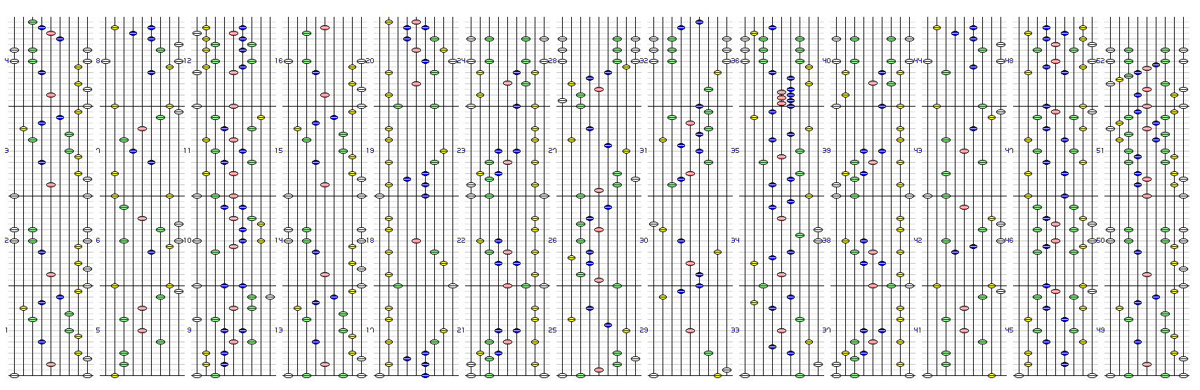The image size is (1200, 390).
Task: Select the measure number 5 label
Action: tap(98, 330)
